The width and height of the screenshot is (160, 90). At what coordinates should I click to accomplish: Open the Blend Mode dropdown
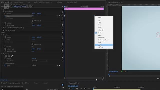point(40,61)
